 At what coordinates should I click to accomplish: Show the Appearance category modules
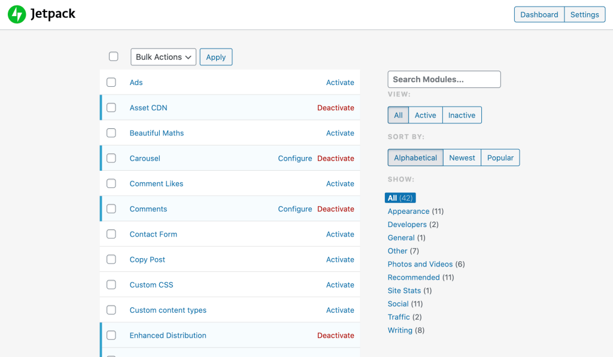[408, 211]
